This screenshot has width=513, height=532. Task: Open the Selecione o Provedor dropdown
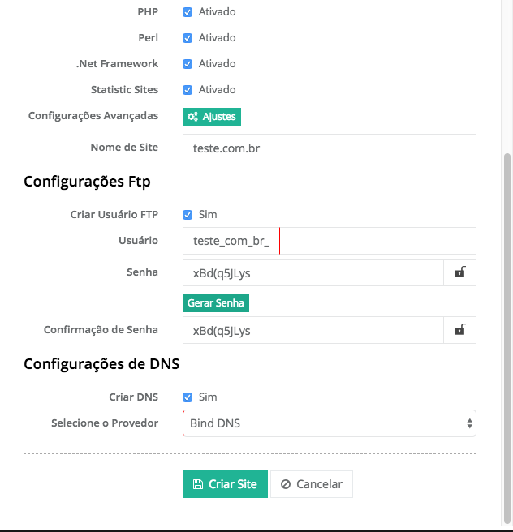329,423
